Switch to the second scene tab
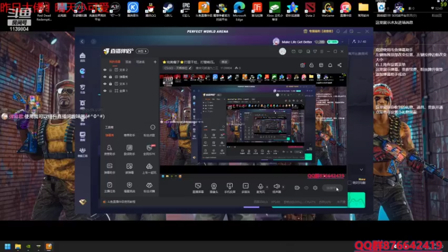The width and height of the screenshot is (448, 252). pyautogui.click(x=128, y=62)
